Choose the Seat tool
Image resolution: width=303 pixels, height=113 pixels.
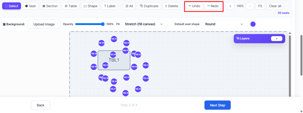30,6
